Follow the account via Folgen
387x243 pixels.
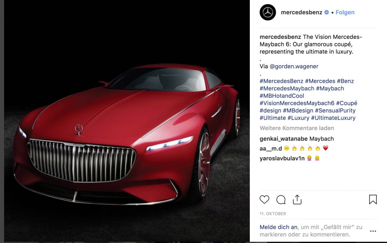[x=345, y=12]
